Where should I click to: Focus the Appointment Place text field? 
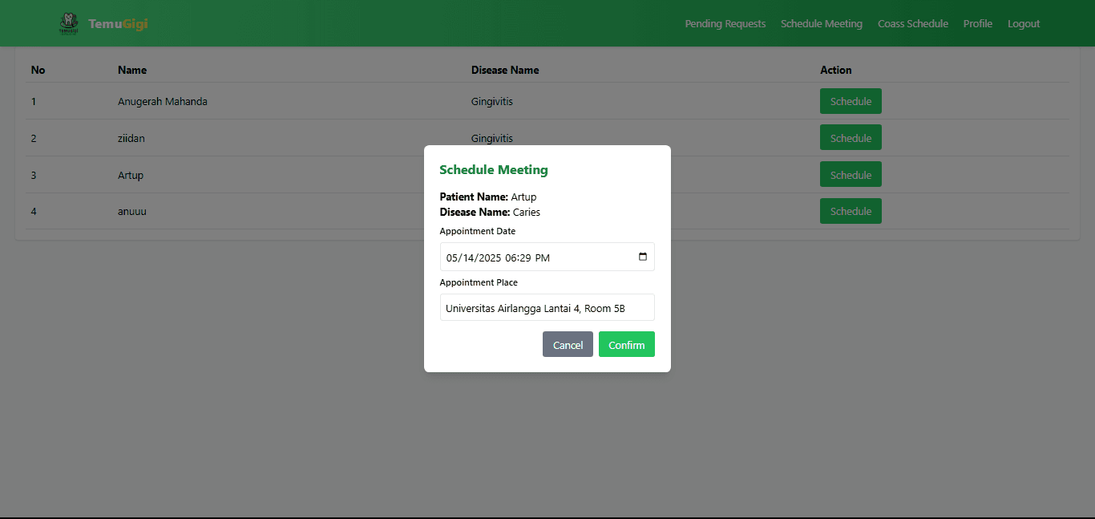(x=547, y=308)
